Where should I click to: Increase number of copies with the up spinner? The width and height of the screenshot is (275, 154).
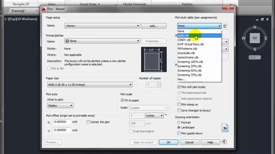(x=159, y=83)
